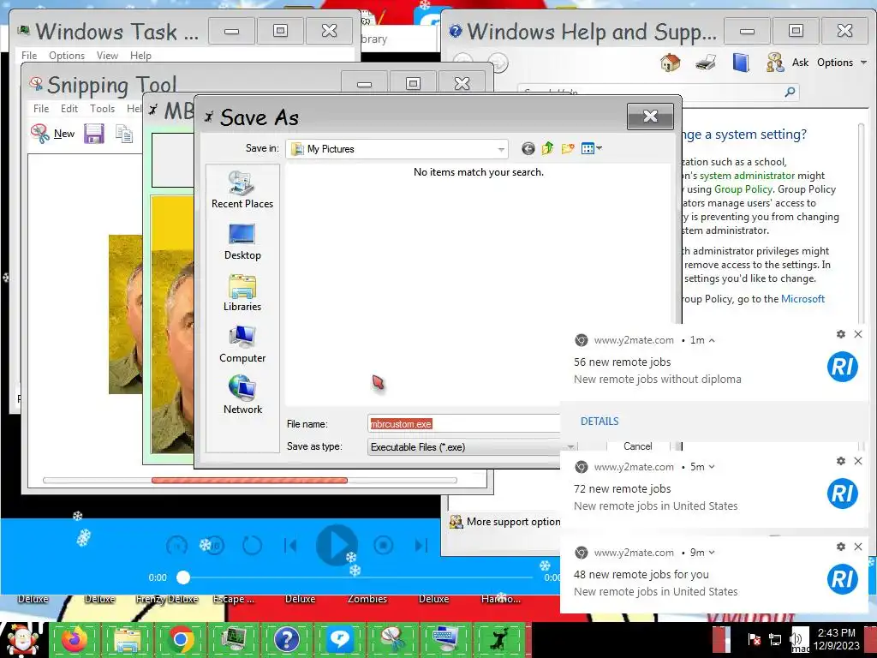Image resolution: width=877 pixels, height=658 pixels.
Task: Skip to next track in media player
Action: [x=421, y=545]
